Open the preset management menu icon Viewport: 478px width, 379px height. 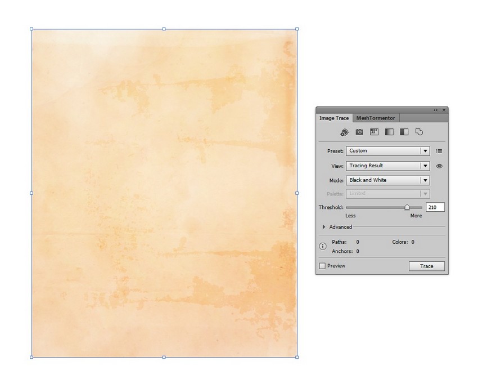pos(439,151)
